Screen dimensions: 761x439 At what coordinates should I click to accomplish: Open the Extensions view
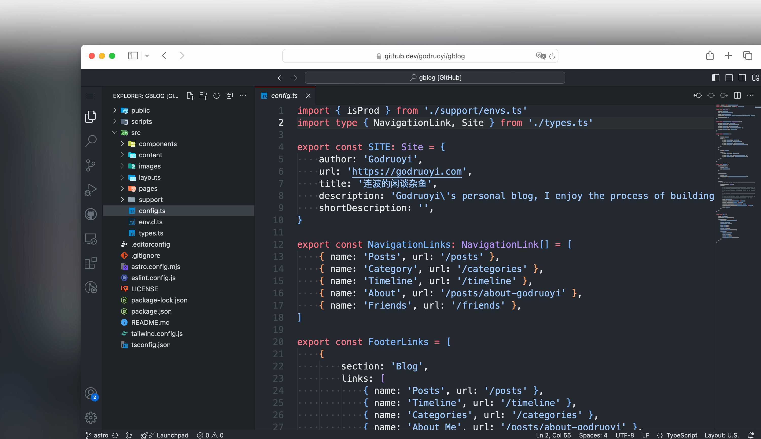click(x=91, y=263)
